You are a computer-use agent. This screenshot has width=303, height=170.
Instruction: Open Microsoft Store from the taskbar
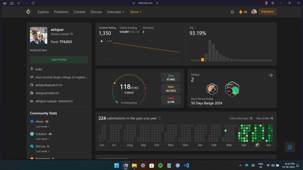tap(151, 165)
